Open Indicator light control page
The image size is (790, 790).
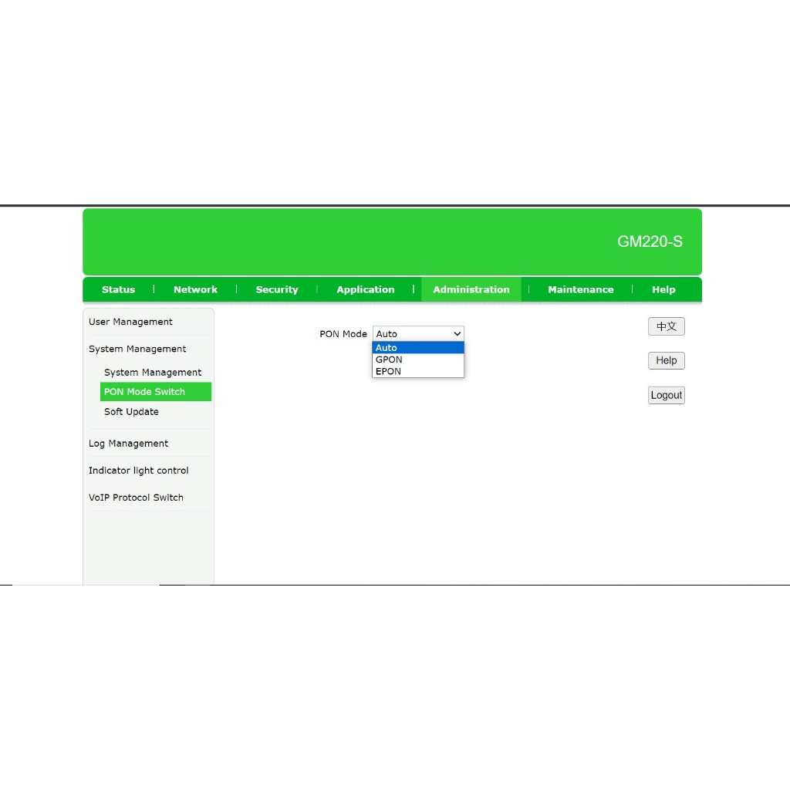138,471
